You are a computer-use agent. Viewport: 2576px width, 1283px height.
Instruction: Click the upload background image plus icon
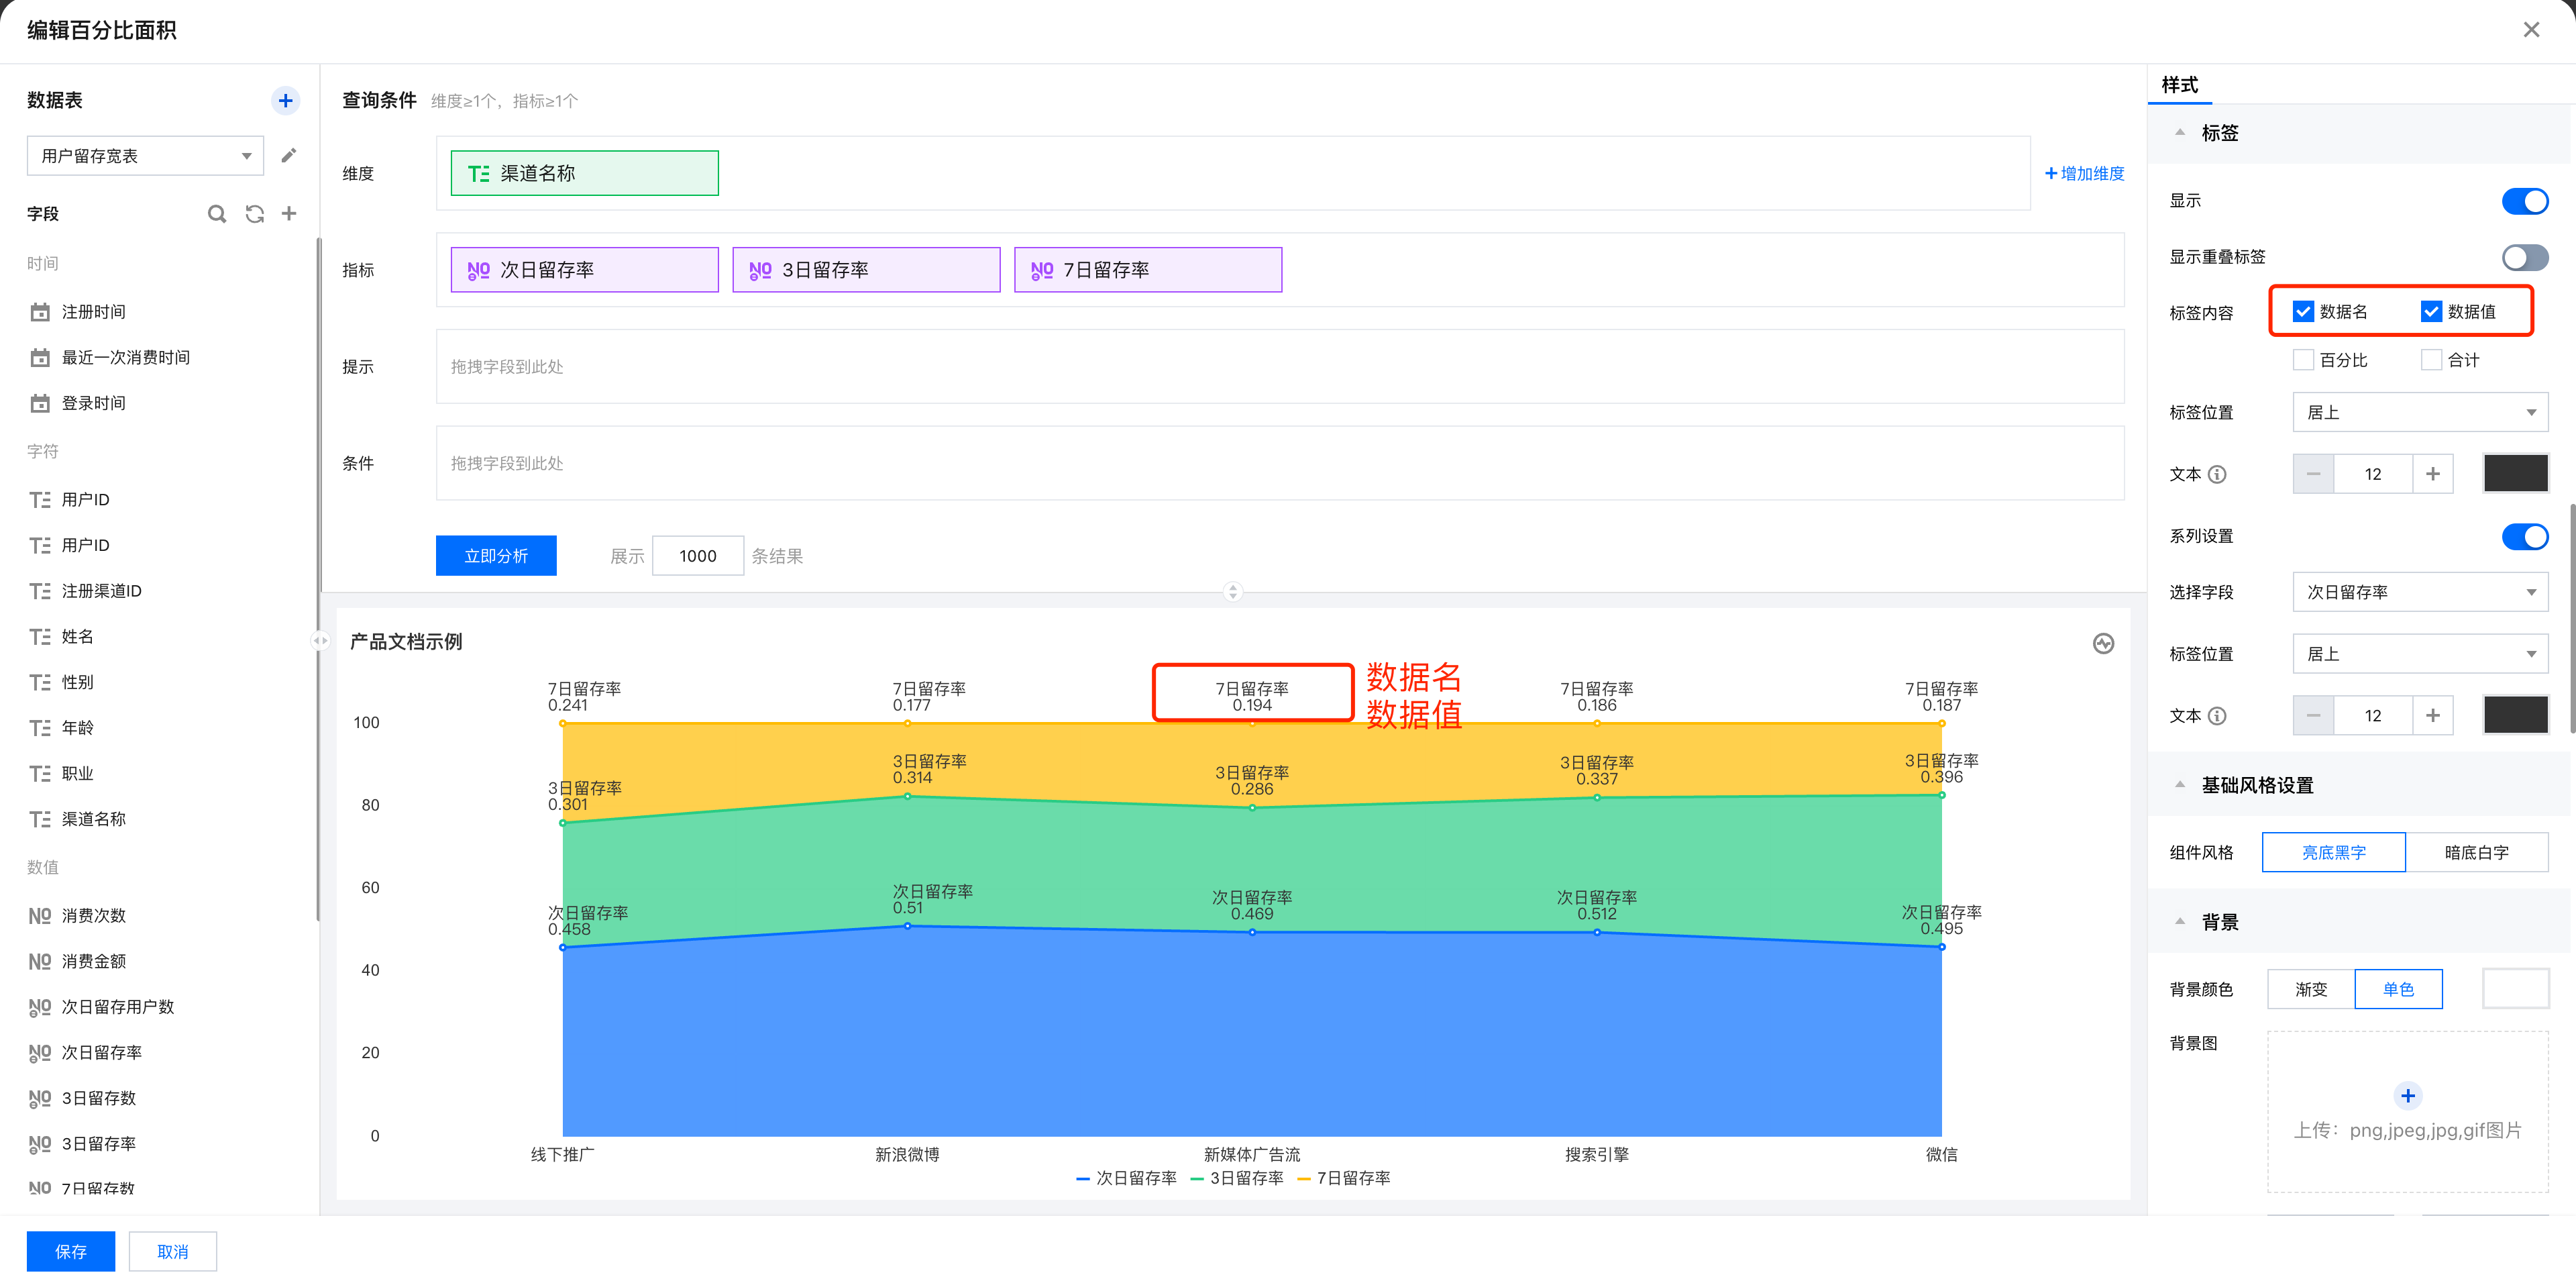[x=2407, y=1095]
